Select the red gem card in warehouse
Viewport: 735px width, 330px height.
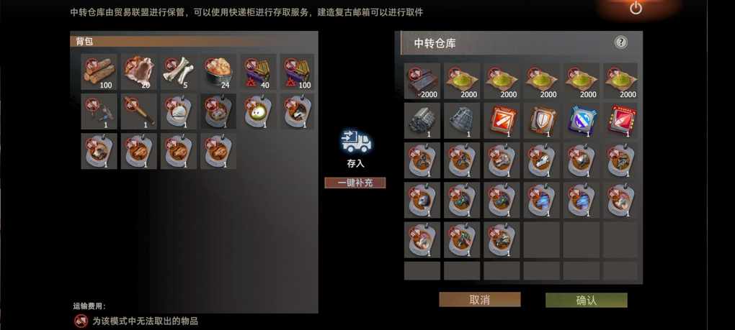[x=621, y=121]
